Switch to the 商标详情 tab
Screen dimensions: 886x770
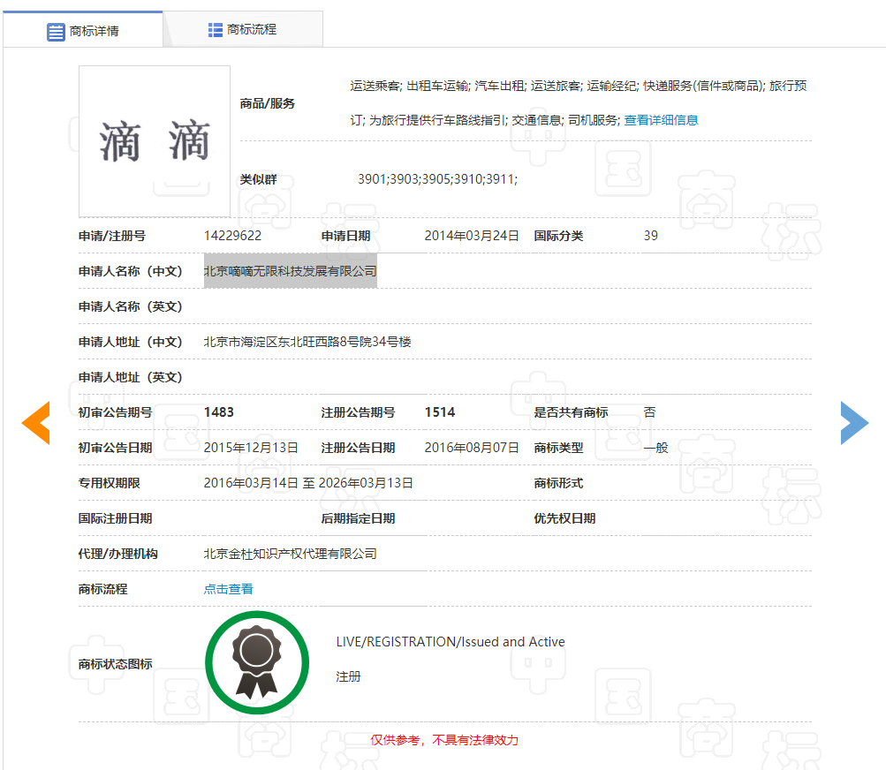coord(83,31)
